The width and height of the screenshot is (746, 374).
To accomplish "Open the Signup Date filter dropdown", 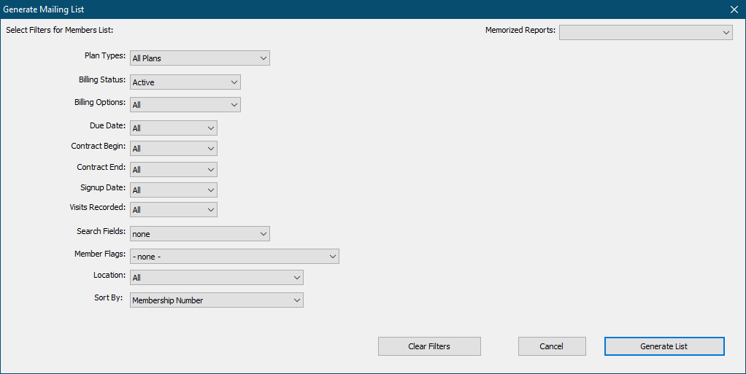I will pyautogui.click(x=173, y=190).
